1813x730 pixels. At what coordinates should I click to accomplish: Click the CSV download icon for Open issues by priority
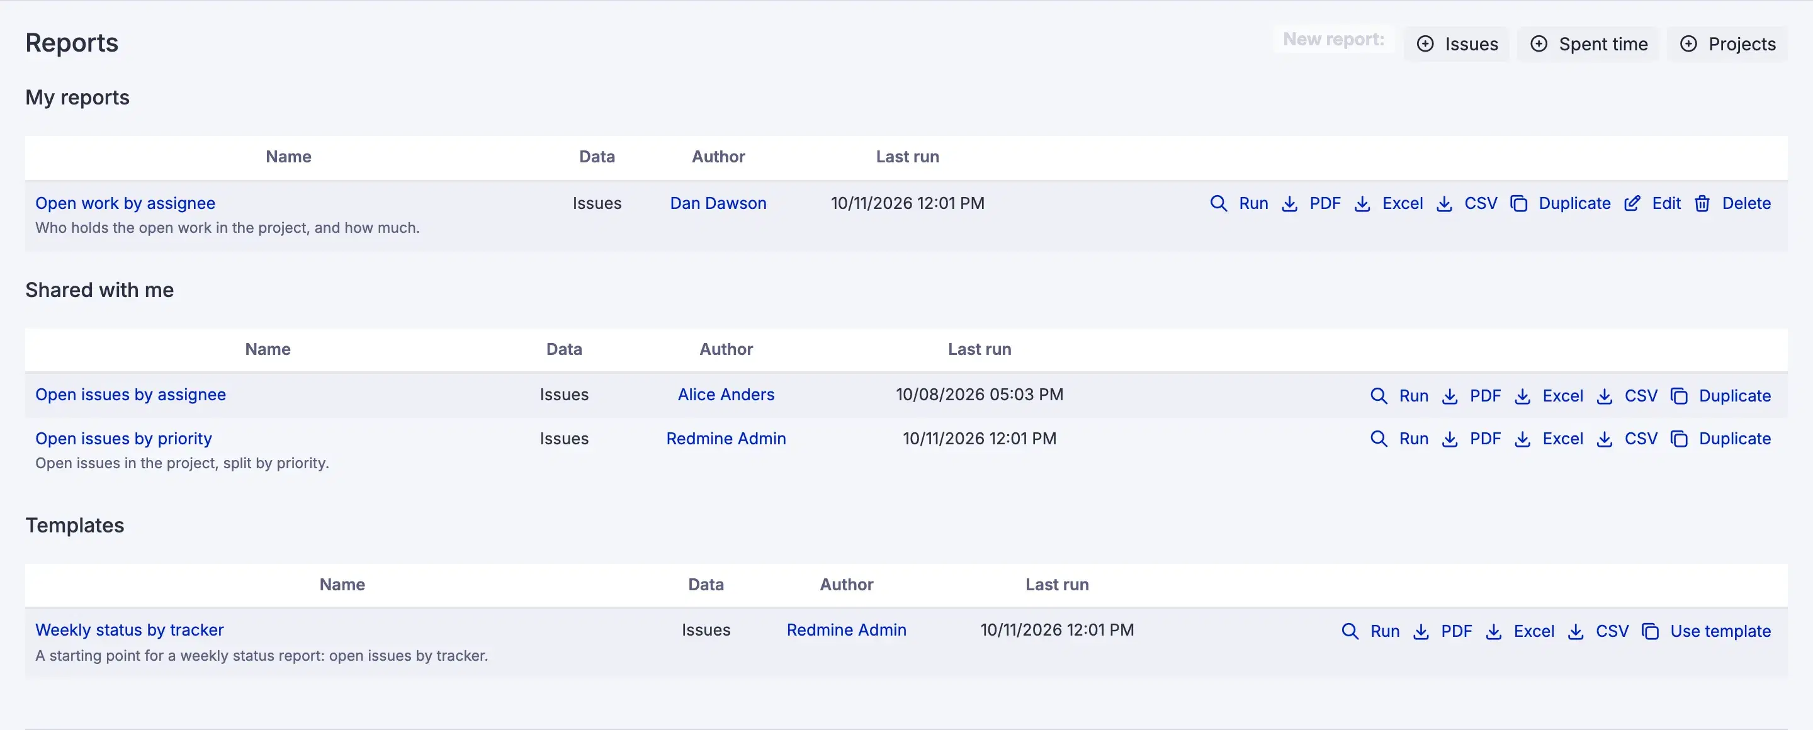[1605, 439]
